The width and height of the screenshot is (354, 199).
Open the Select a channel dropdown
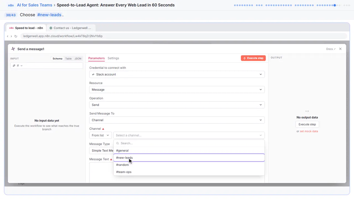click(x=189, y=135)
